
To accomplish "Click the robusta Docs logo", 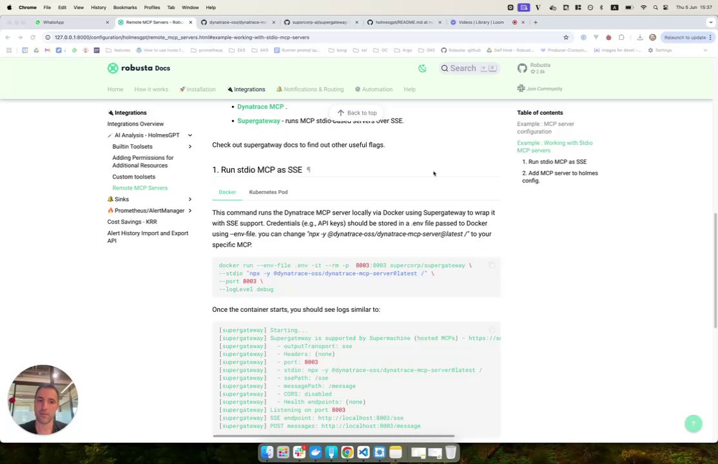I will pos(139,68).
